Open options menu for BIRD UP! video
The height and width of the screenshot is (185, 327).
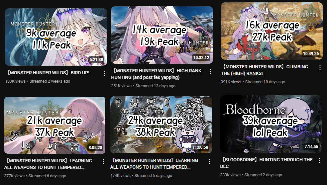pos(104,73)
